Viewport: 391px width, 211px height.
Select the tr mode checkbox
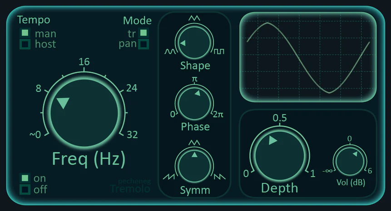point(144,33)
